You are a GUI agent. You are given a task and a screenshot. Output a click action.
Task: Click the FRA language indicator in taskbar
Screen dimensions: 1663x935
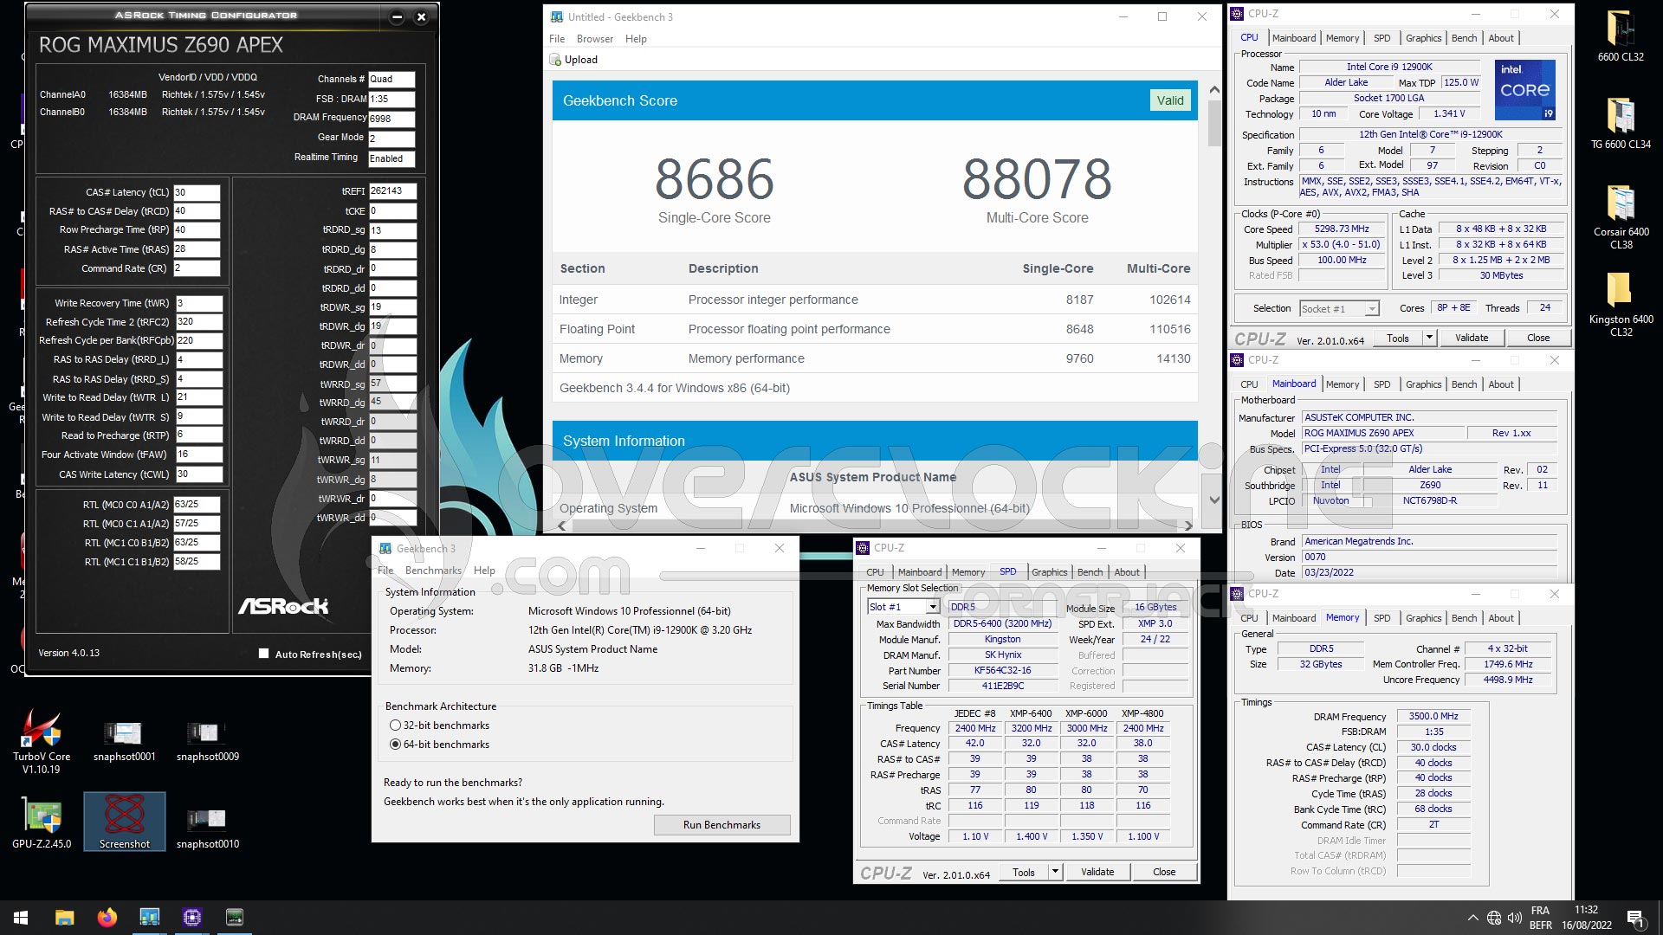pyautogui.click(x=1540, y=911)
